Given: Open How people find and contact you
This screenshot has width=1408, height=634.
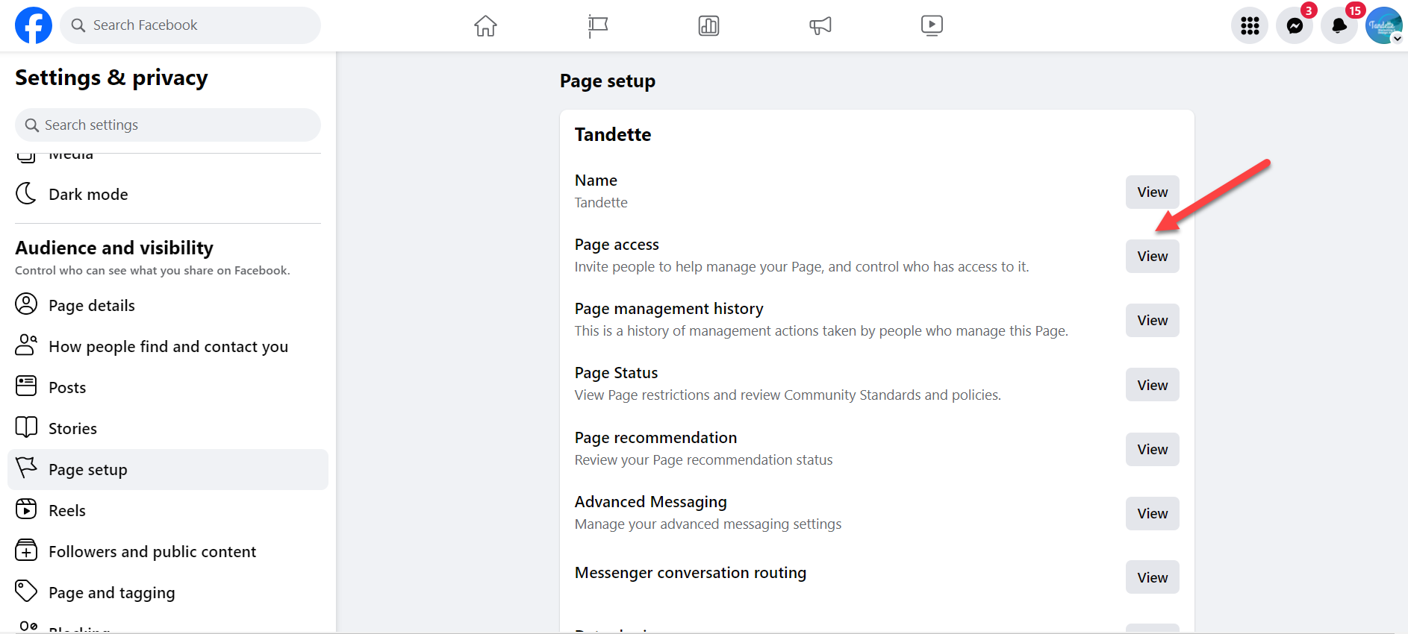Looking at the screenshot, I should coord(168,346).
